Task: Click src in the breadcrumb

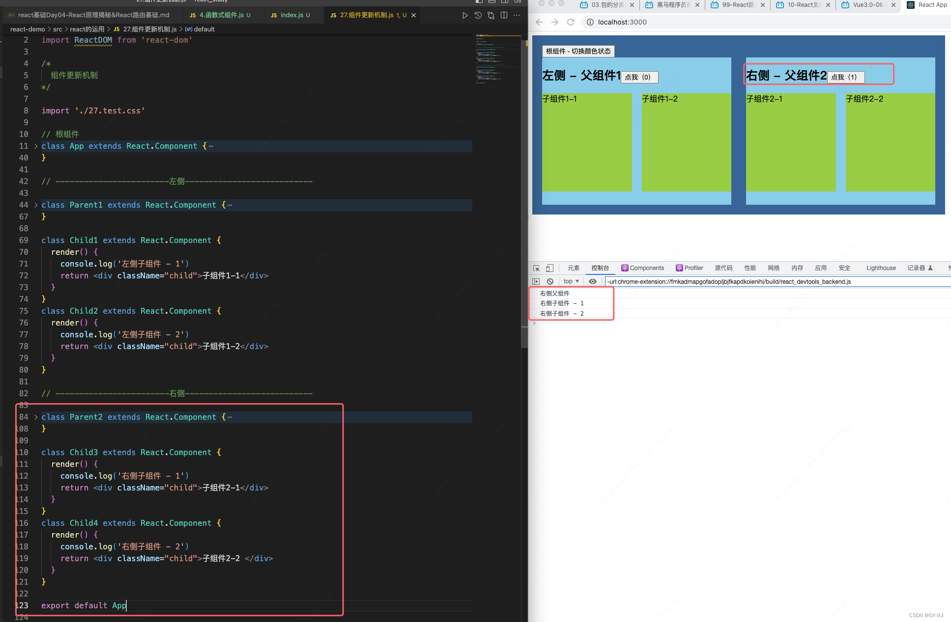Action: [x=58, y=29]
